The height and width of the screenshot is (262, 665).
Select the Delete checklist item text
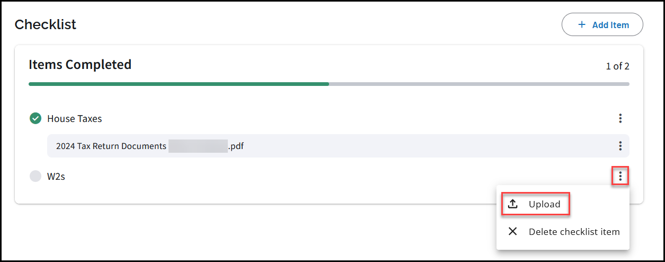[574, 231]
